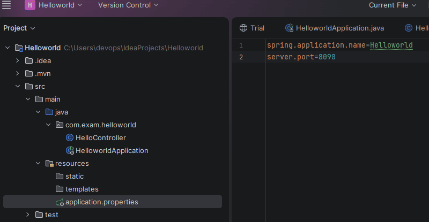Select the resources folder row
The width and height of the screenshot is (429, 222).
coord(113,163)
